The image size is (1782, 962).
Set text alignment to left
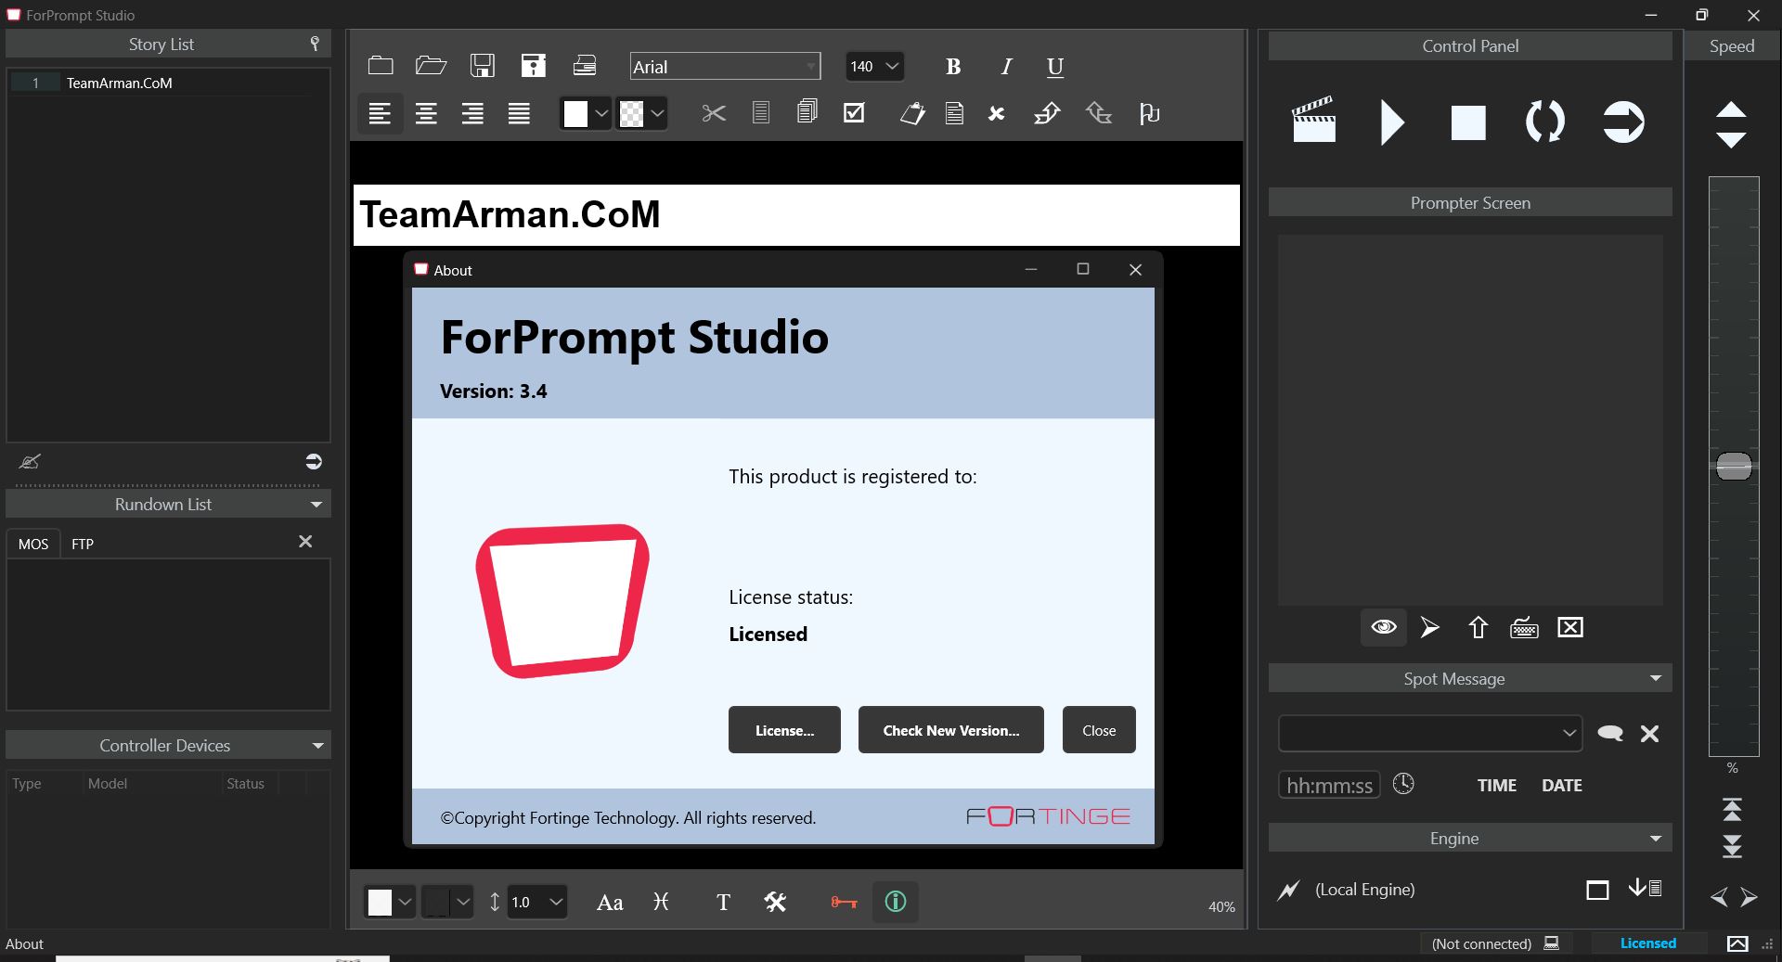[x=380, y=114]
